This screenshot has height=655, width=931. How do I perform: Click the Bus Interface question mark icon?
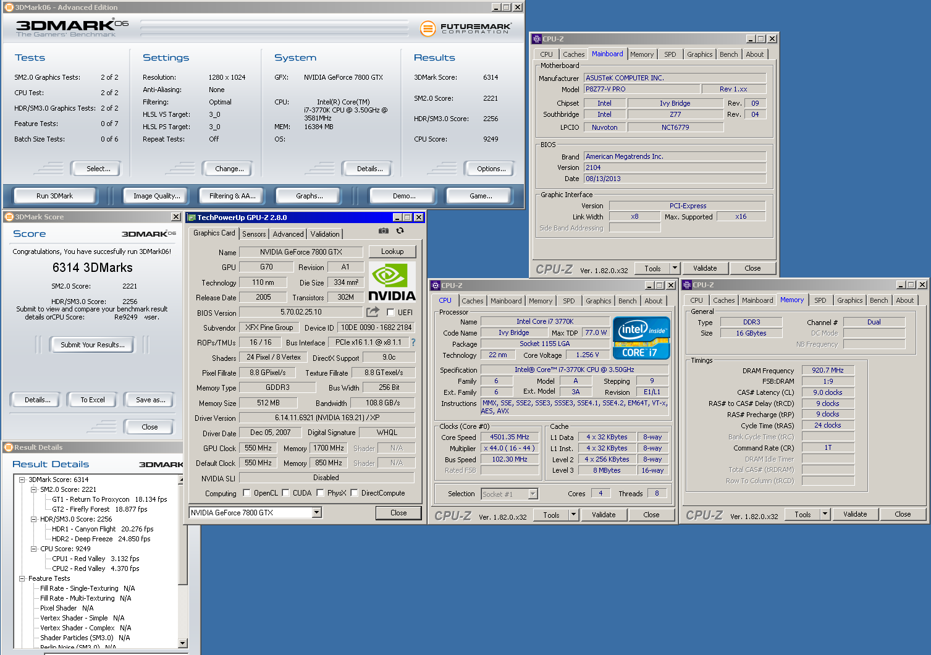pyautogui.click(x=413, y=342)
